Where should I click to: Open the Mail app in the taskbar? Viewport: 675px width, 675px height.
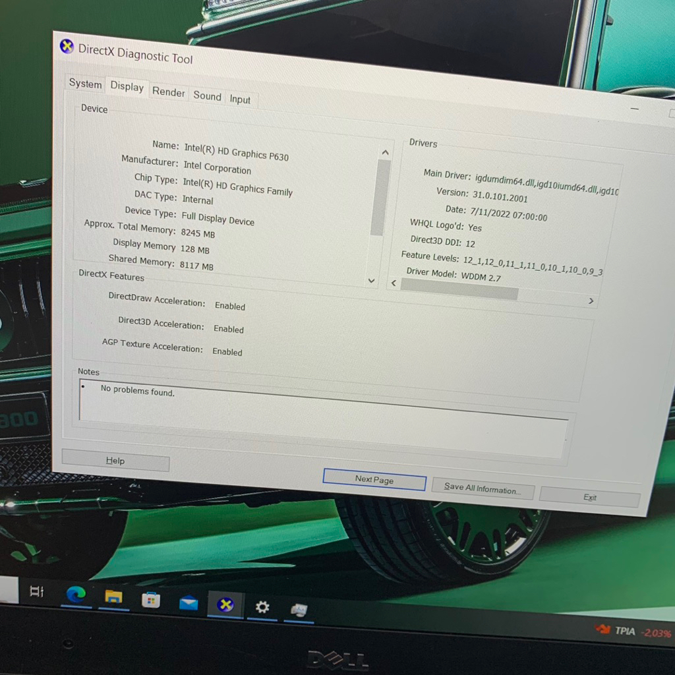pyautogui.click(x=189, y=602)
